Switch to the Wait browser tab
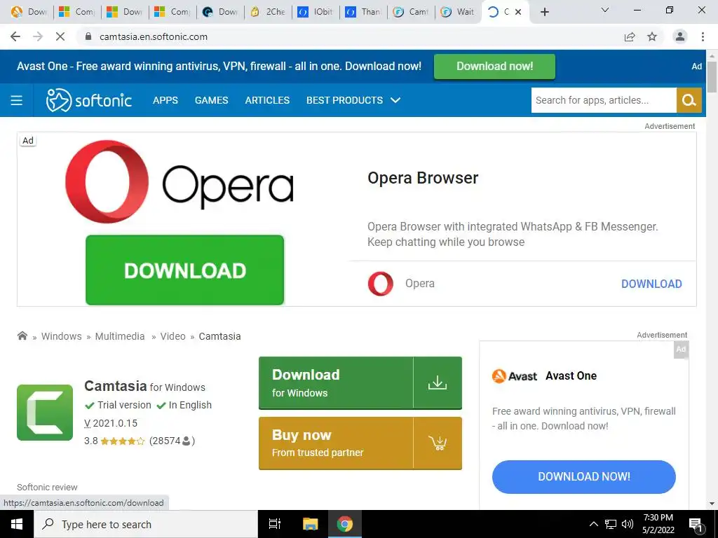718x538 pixels. (459, 12)
